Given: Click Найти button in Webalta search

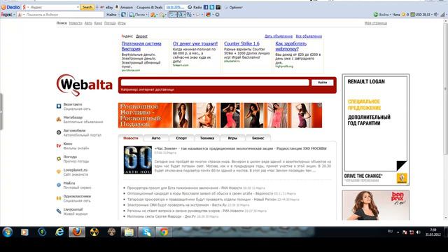Looking at the screenshot, I should click(x=322, y=83).
